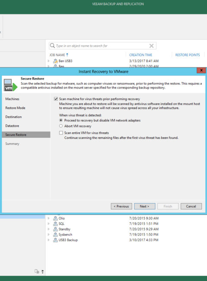Click creation time 7/20/2015 9:29 AM
This screenshot has height=281, width=207.
pyautogui.click(x=144, y=229)
